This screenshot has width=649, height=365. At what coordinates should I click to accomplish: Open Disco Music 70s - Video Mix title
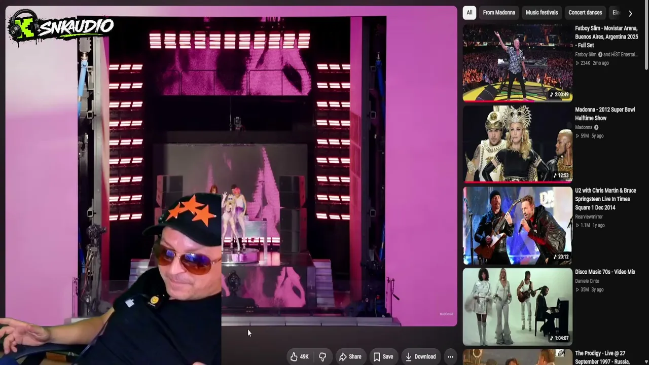pyautogui.click(x=605, y=272)
